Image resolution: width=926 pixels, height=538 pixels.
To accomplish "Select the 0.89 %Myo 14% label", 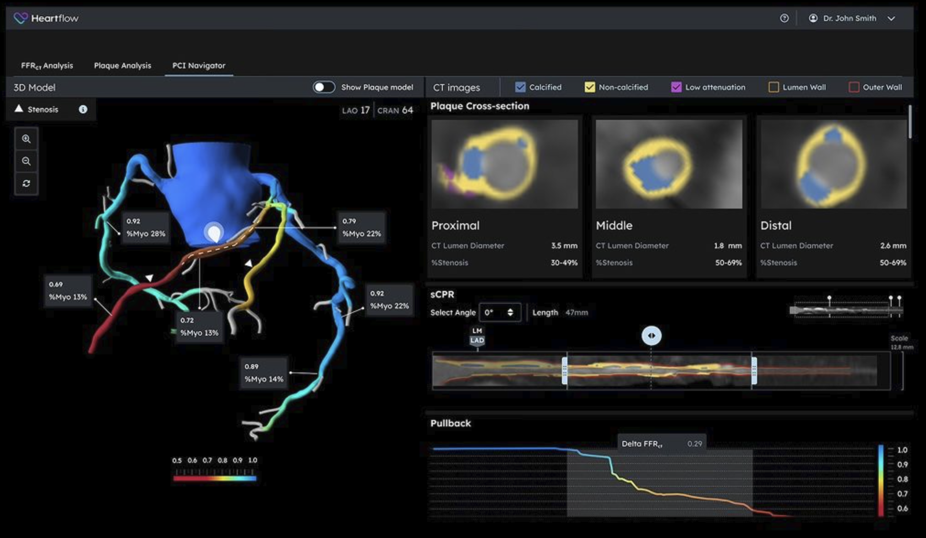I will click(264, 373).
